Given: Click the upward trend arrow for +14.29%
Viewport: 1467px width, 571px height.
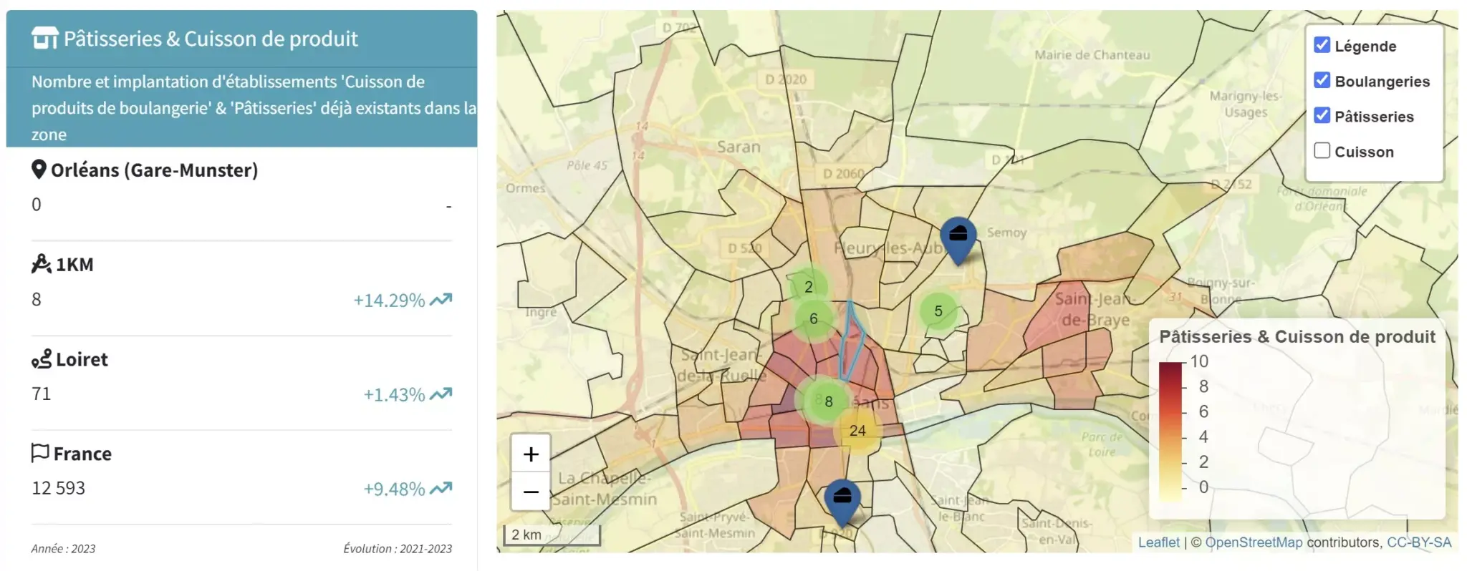Looking at the screenshot, I should (x=441, y=299).
